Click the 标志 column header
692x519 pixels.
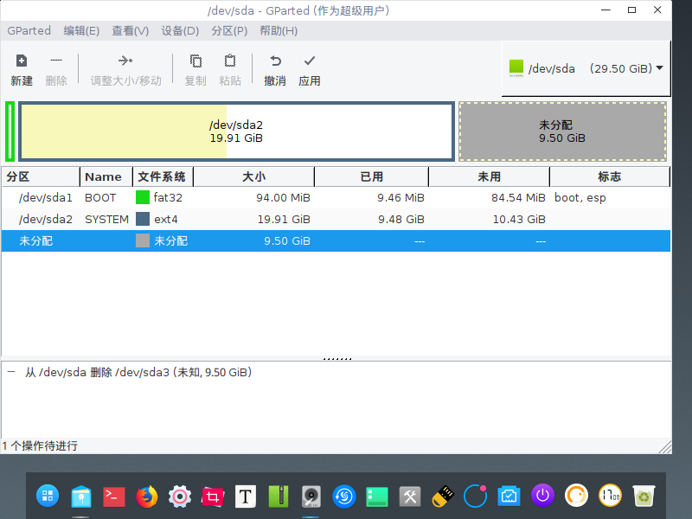610,177
